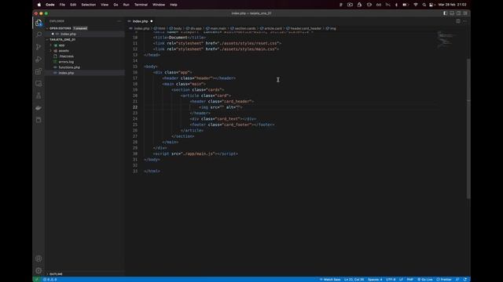
Task: Click Watch Sass in status bar
Action: click(330, 280)
